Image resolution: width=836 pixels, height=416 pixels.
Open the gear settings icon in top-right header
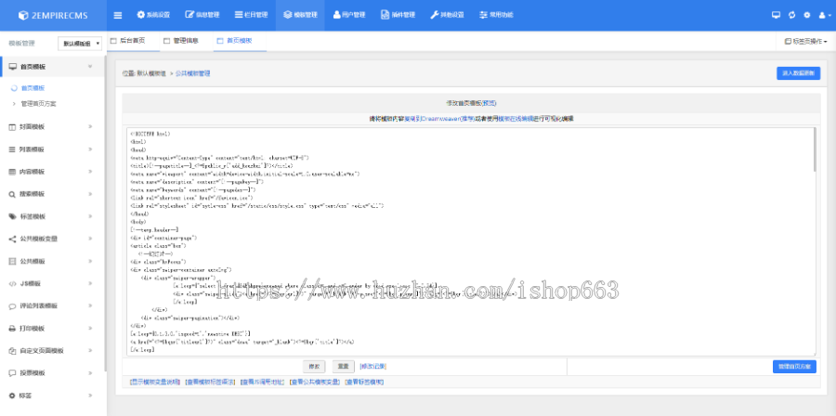[806, 15]
